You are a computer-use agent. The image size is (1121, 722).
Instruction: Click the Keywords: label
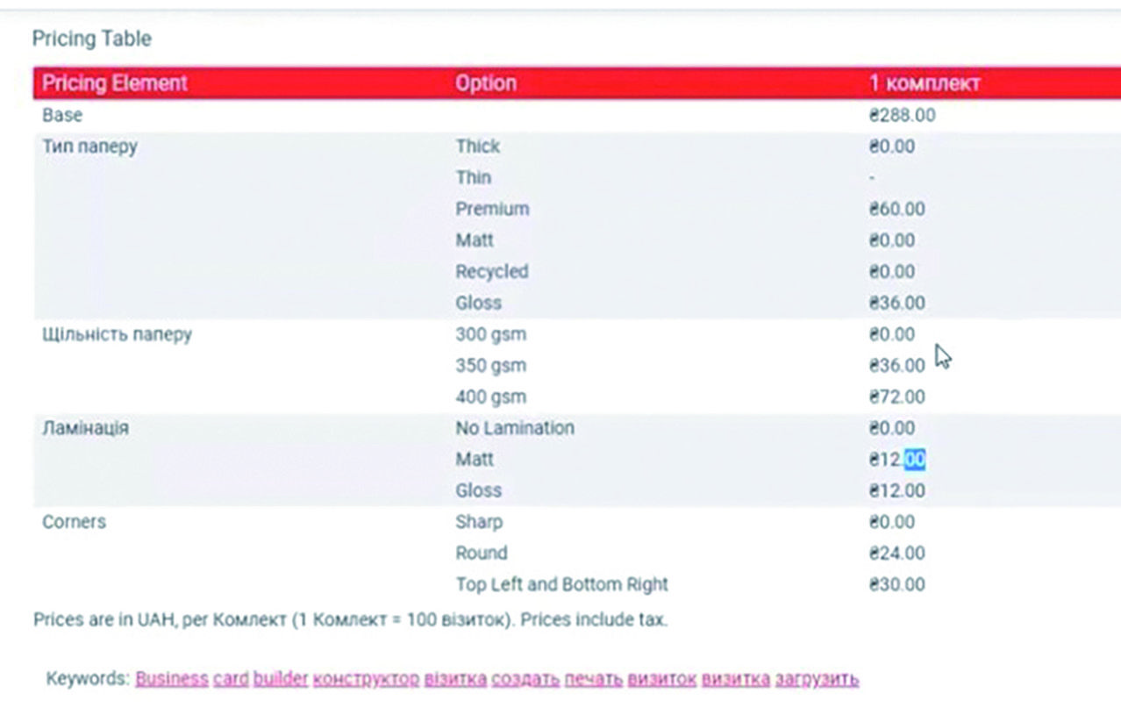88,678
